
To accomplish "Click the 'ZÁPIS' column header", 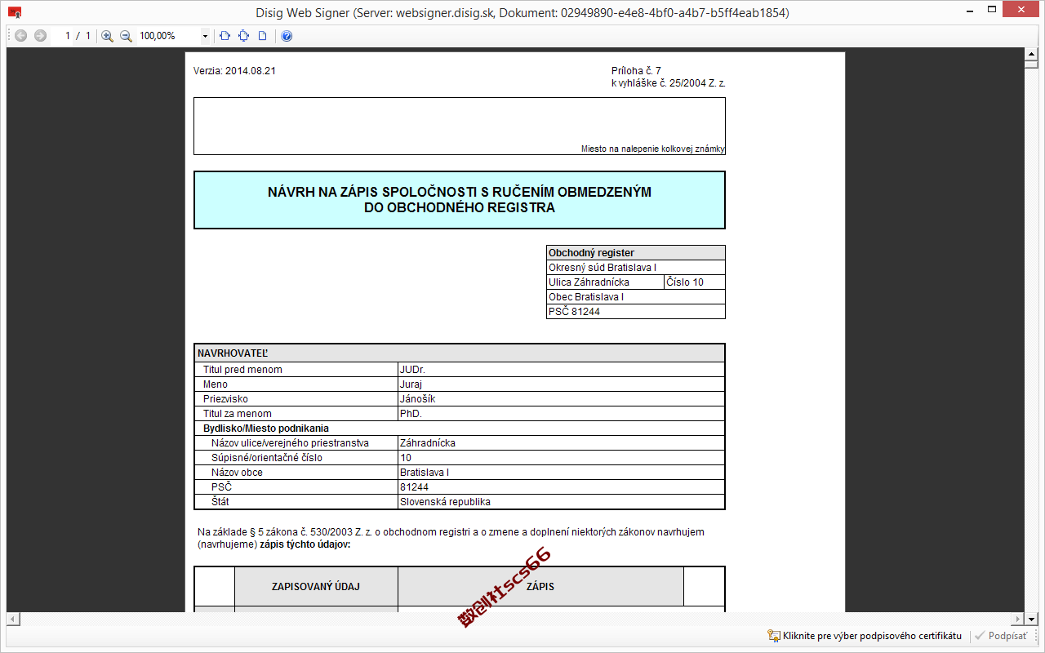I will 540,587.
